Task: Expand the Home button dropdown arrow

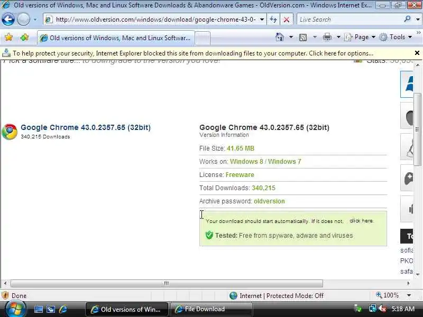Action: [291, 37]
